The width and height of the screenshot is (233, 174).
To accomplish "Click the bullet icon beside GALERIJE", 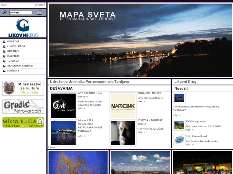I will [4, 56].
